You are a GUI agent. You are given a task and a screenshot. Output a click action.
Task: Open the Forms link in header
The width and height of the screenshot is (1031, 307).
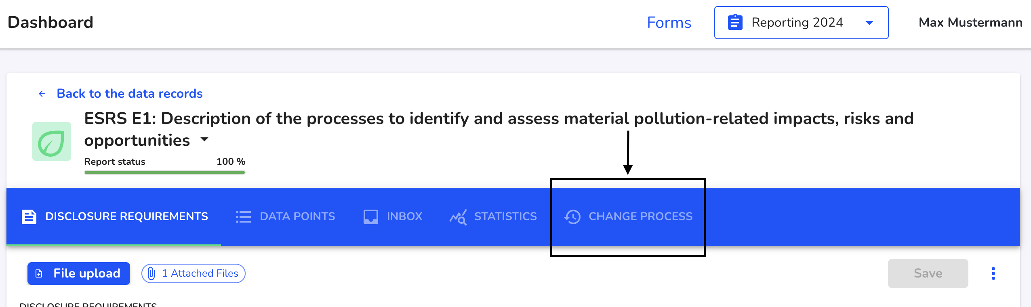click(669, 23)
